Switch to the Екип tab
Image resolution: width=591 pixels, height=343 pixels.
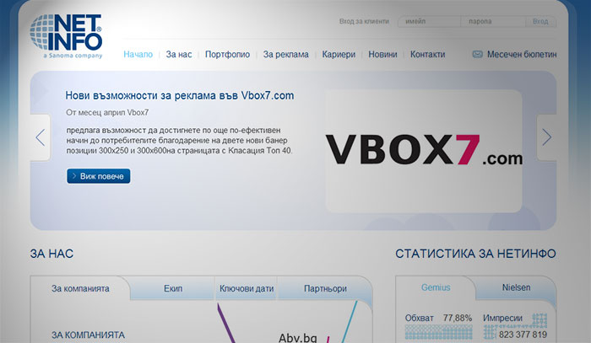[x=173, y=288]
